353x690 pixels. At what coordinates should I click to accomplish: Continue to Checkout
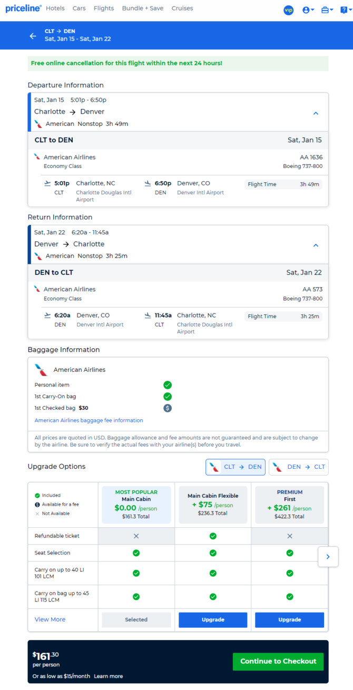tap(278, 661)
